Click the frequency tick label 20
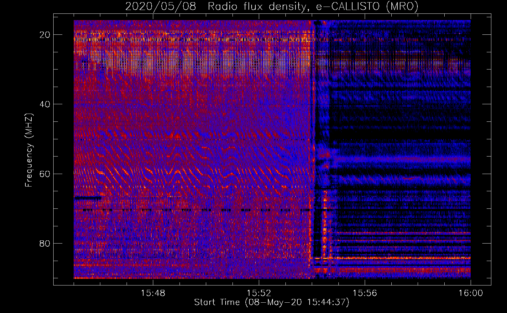 pyautogui.click(x=45, y=35)
